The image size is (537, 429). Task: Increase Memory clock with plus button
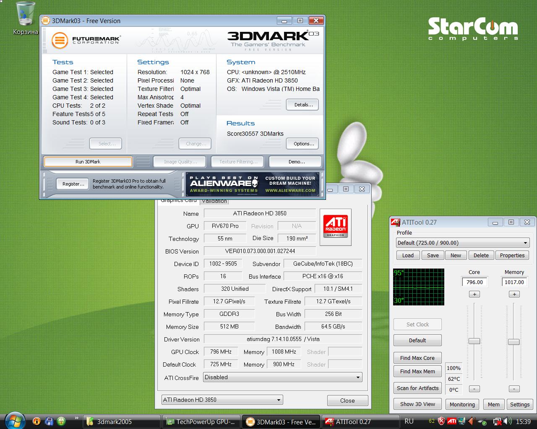tap(514, 294)
